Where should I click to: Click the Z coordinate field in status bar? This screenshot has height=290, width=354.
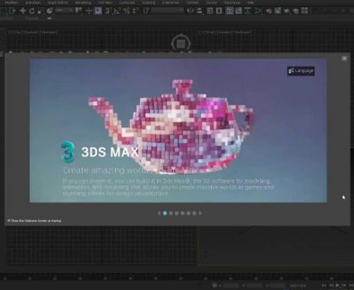[x=278, y=286]
